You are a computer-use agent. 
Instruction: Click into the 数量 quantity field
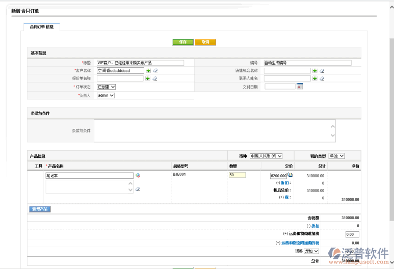[237, 175]
